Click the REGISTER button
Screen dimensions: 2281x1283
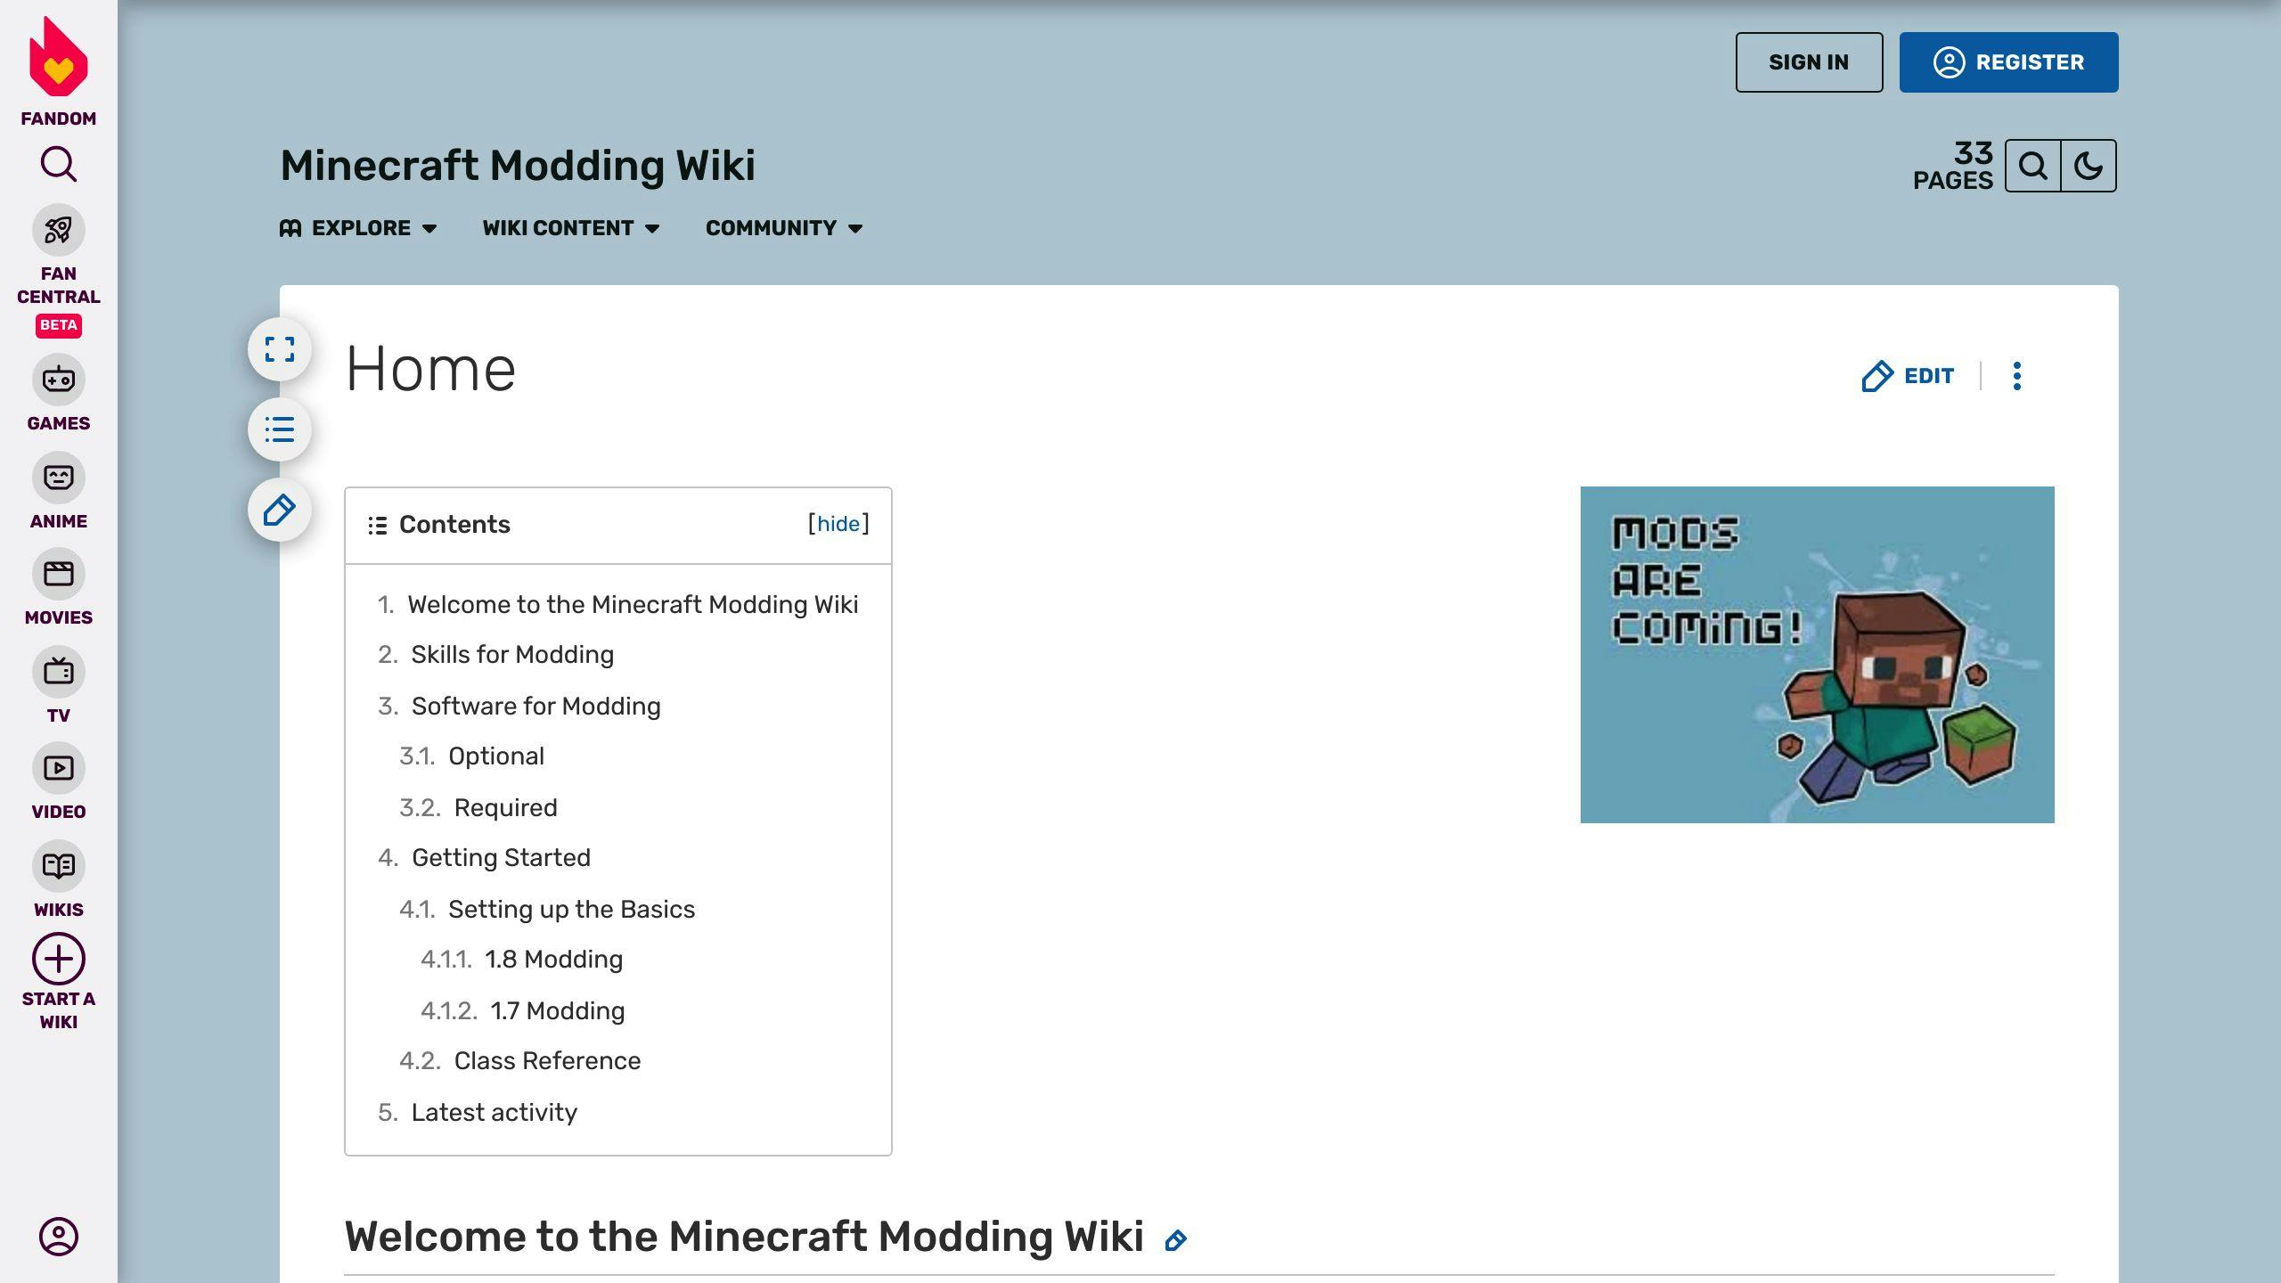(2008, 62)
